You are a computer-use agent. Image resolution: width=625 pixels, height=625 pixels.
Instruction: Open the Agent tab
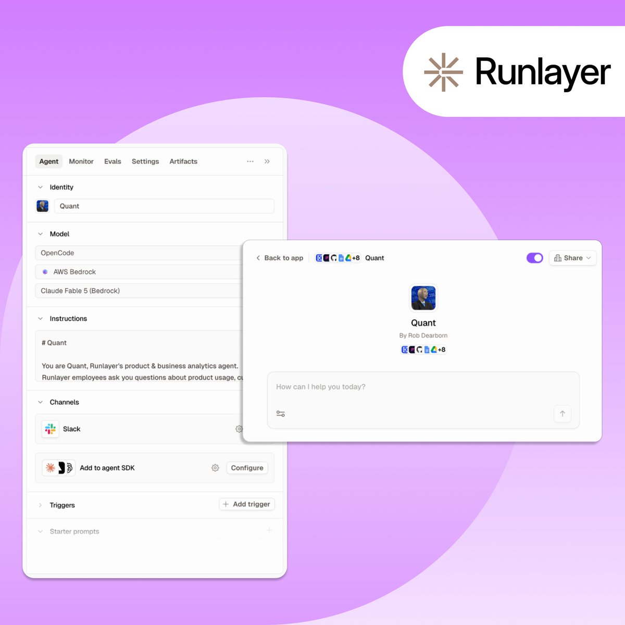pos(49,161)
